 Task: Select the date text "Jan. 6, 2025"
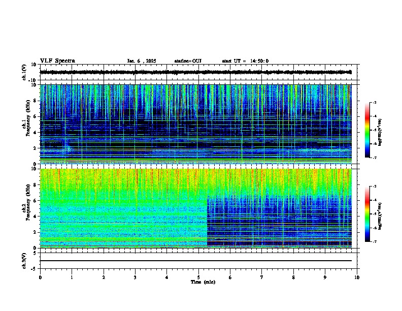[x=142, y=61]
